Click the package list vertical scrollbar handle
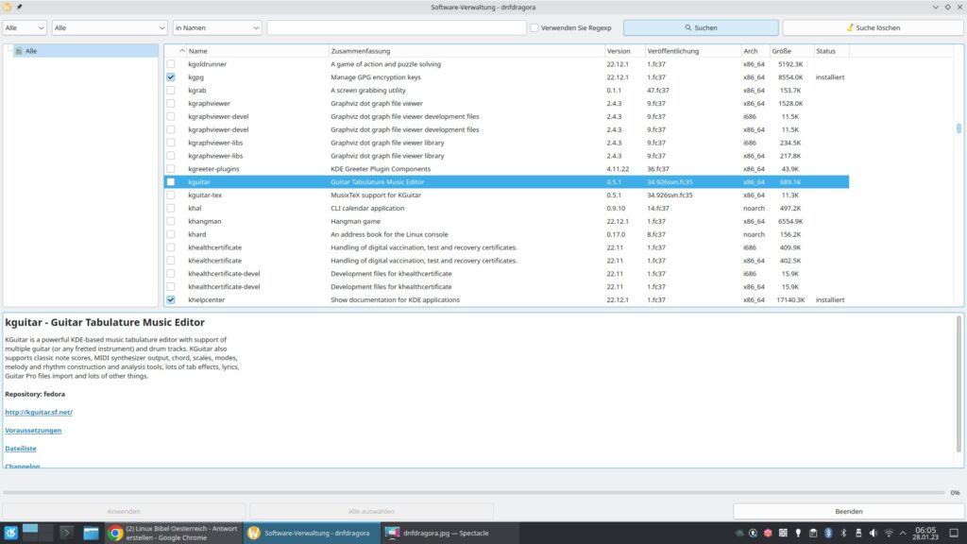 [959, 128]
